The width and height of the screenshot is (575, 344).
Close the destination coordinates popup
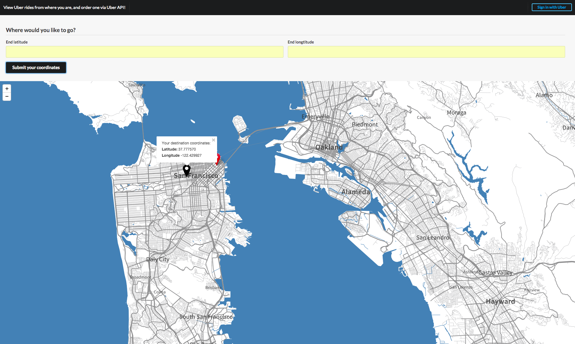(213, 140)
